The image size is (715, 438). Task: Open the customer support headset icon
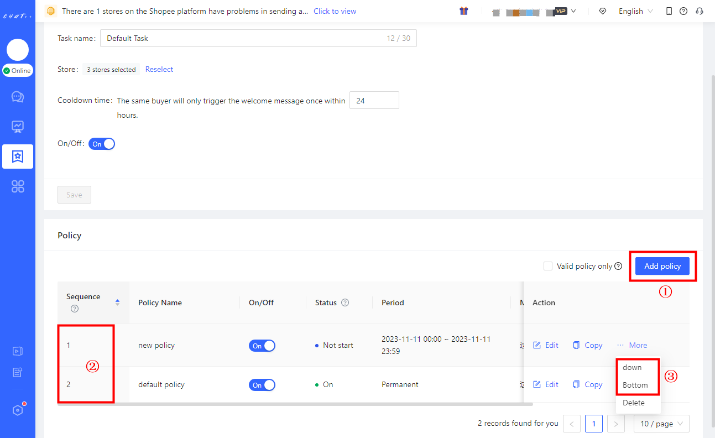700,11
